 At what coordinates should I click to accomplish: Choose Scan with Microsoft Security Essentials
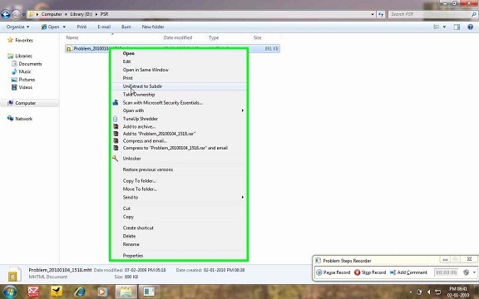162,102
